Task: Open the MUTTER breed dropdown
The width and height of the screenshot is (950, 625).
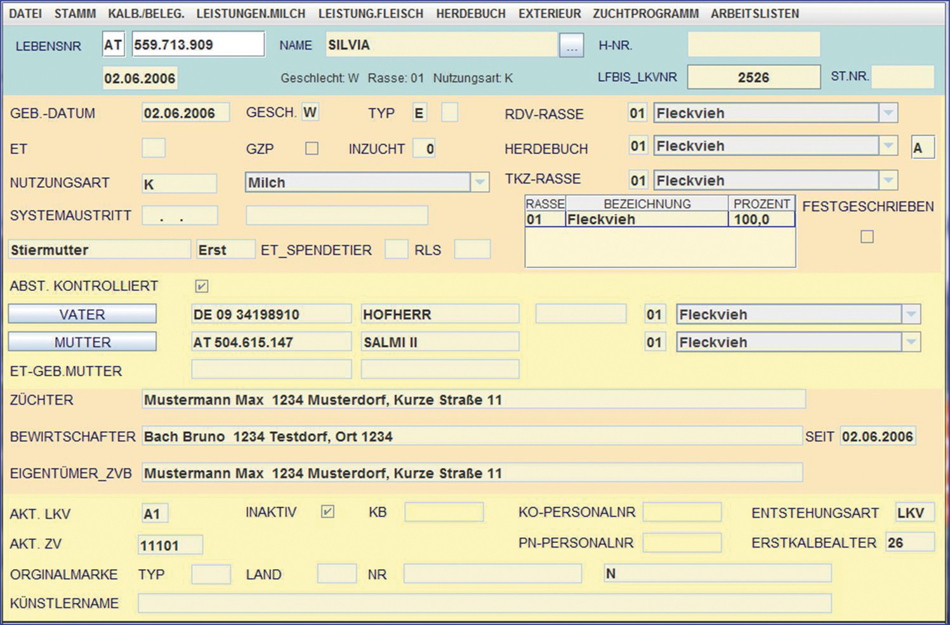Action: [911, 342]
